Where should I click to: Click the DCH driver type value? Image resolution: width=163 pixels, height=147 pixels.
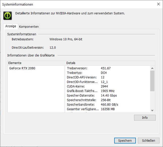[x=104, y=73]
